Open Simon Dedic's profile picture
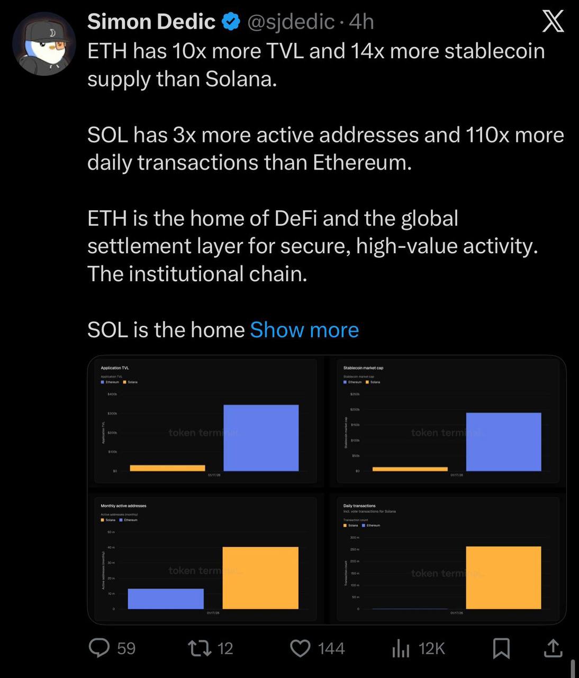Viewport: 579px width, 678px height. click(43, 44)
